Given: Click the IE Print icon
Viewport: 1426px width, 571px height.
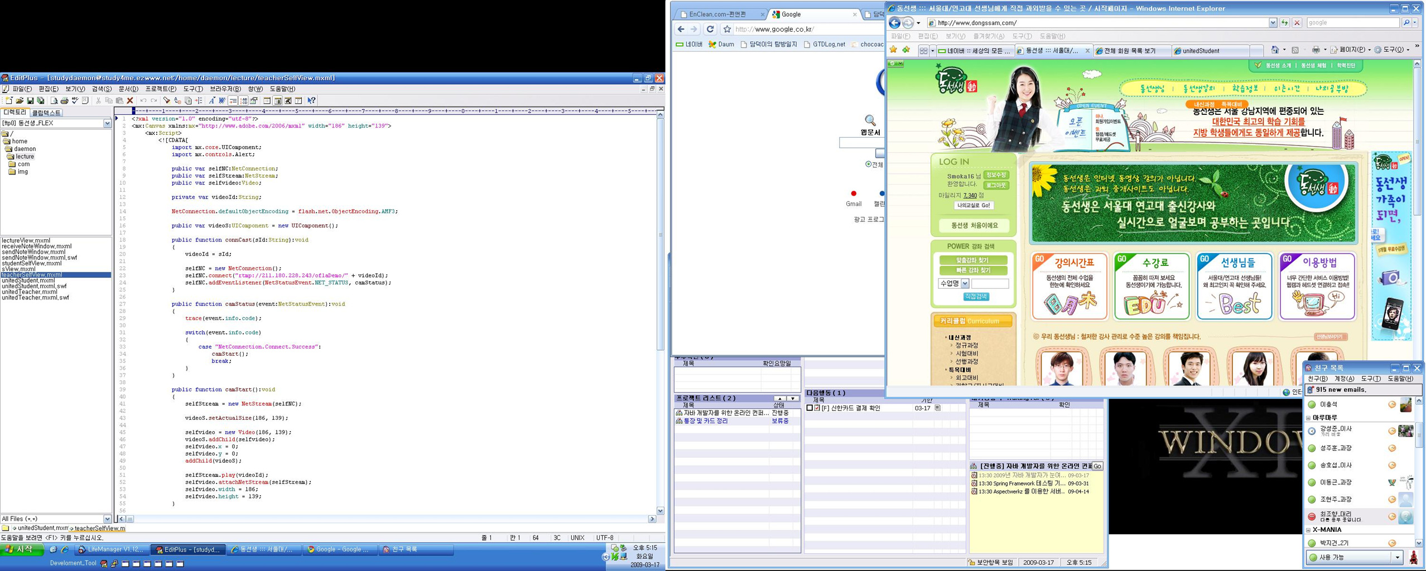Looking at the screenshot, I should pos(1316,50).
